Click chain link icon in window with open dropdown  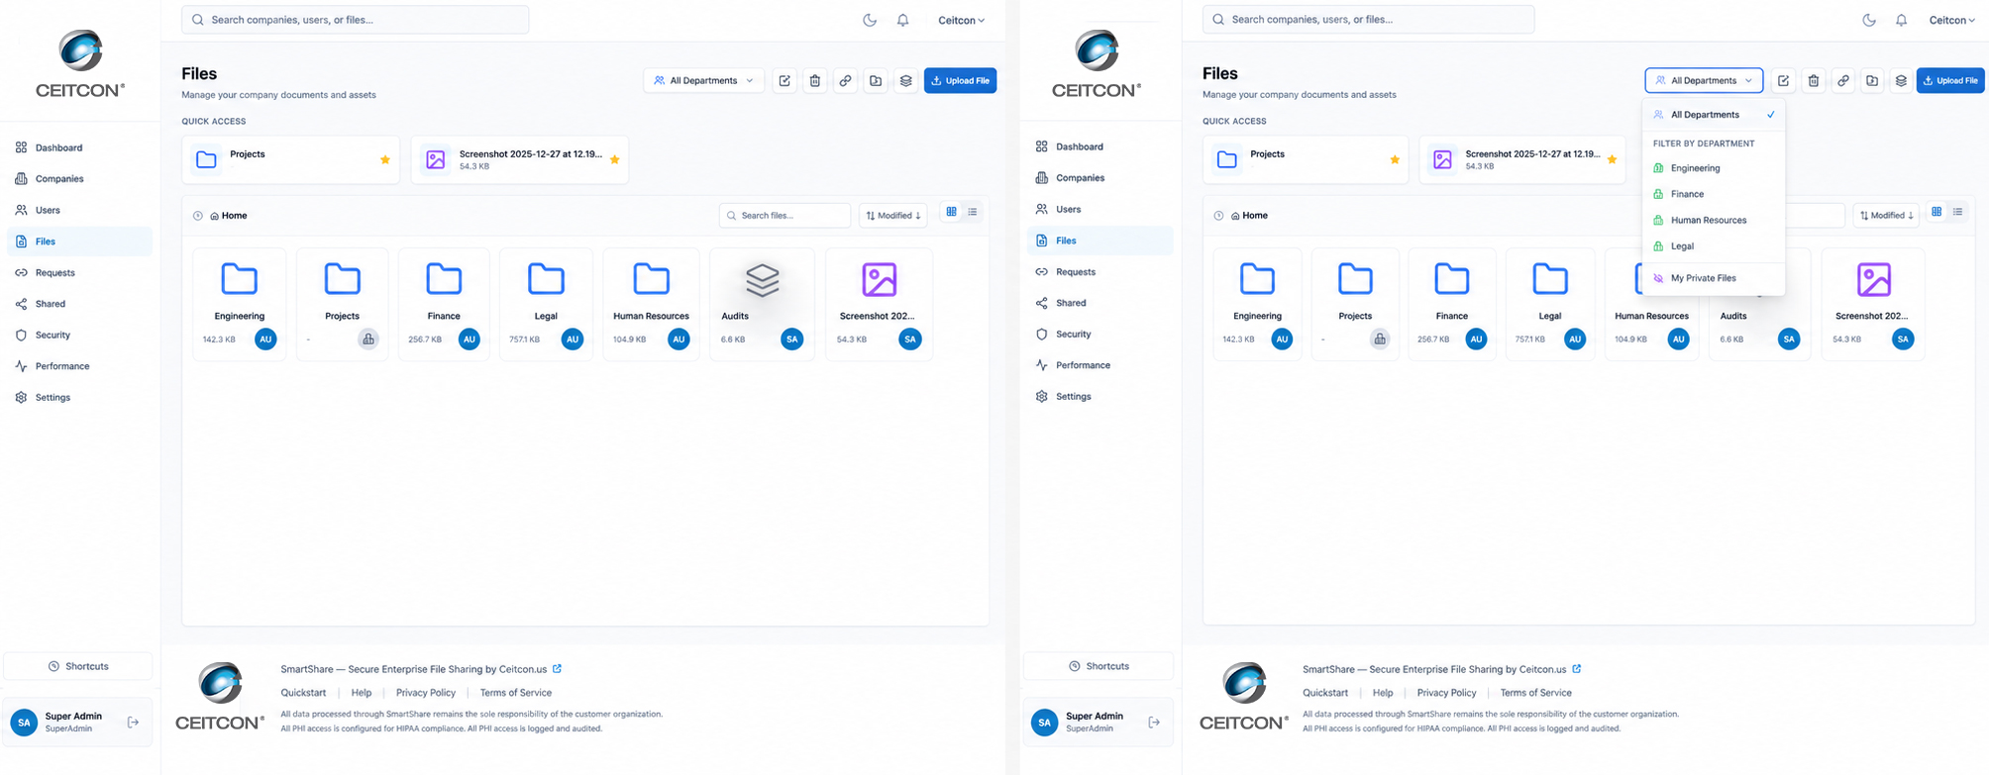point(1842,81)
